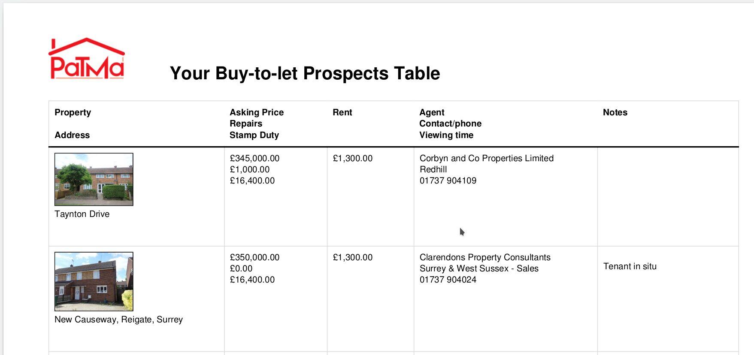754x355 pixels.
Task: Click the Tenant in situ note
Action: click(x=630, y=266)
